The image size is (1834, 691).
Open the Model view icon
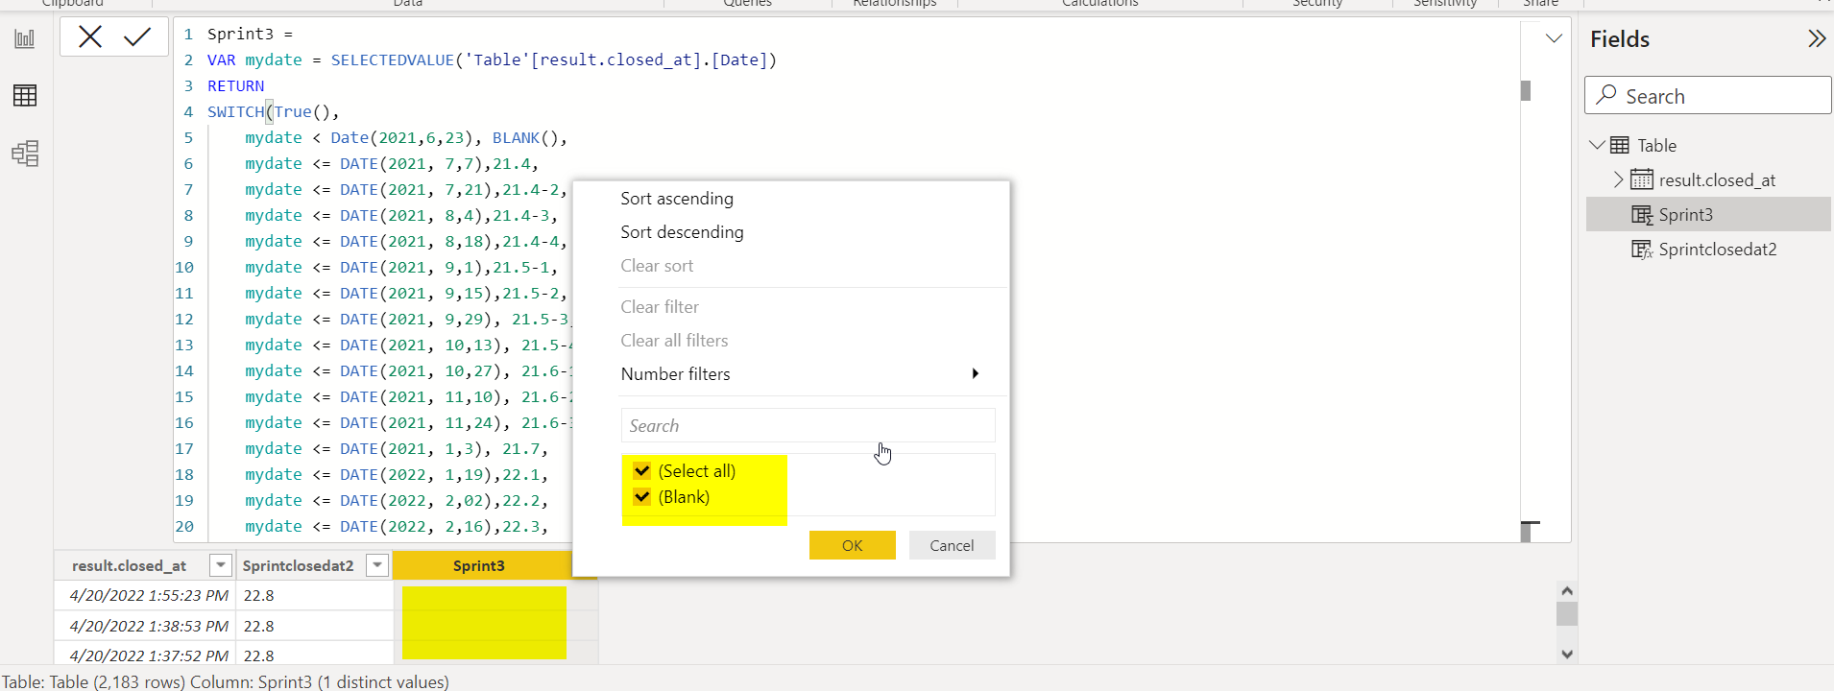[25, 154]
